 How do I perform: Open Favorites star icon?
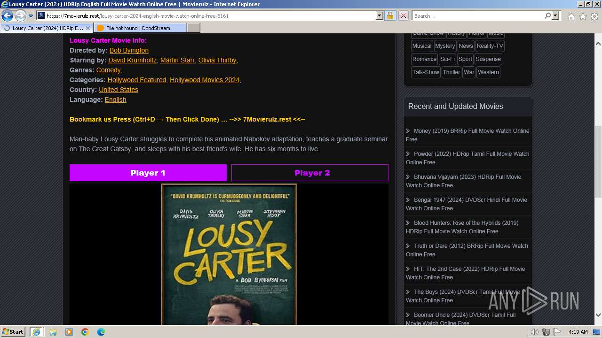coord(583,16)
